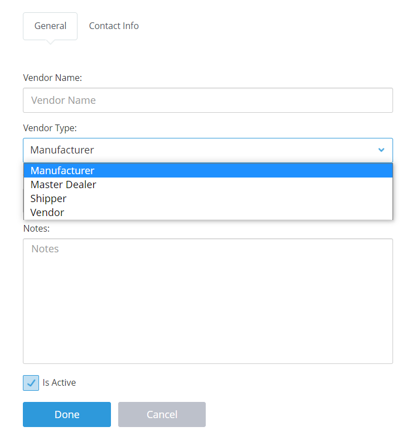Click the "Vendor Type:" field label

(x=50, y=128)
